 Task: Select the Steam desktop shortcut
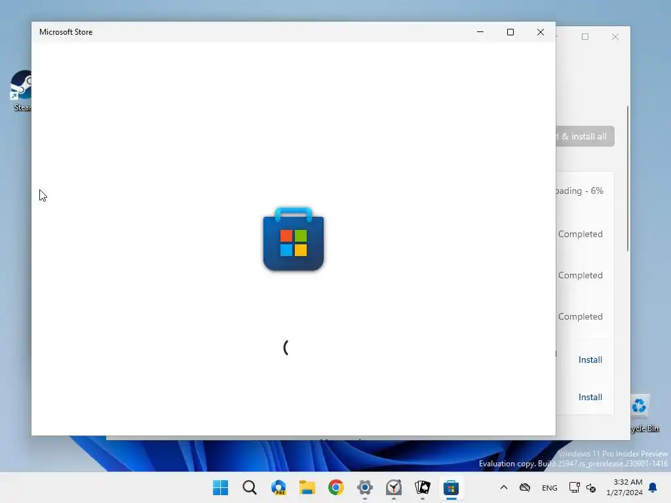click(20, 90)
